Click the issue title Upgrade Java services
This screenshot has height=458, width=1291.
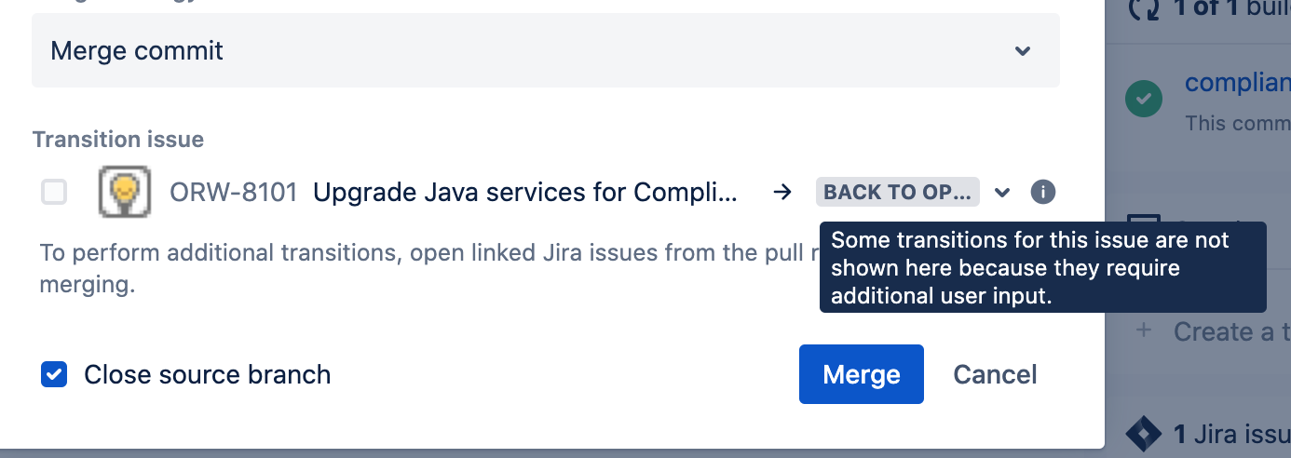(x=525, y=193)
